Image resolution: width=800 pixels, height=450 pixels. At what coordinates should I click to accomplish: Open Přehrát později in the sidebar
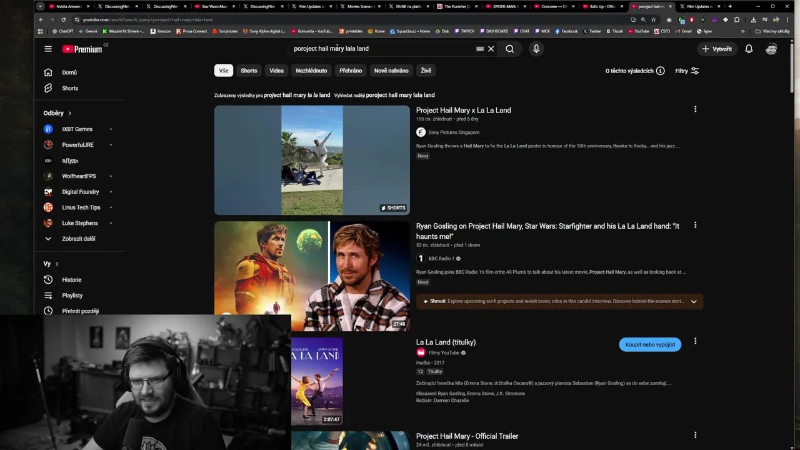(81, 311)
